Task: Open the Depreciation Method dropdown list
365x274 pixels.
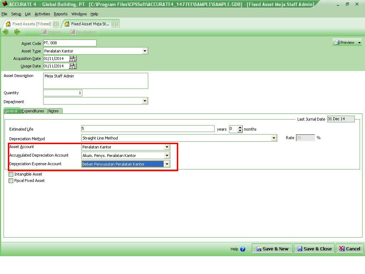Action: [274, 138]
